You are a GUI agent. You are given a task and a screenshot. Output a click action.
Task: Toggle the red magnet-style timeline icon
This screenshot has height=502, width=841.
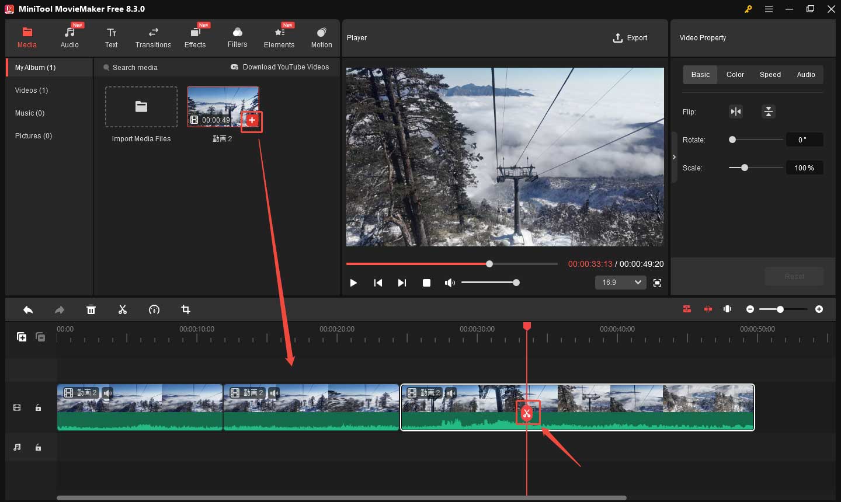pyautogui.click(x=708, y=309)
